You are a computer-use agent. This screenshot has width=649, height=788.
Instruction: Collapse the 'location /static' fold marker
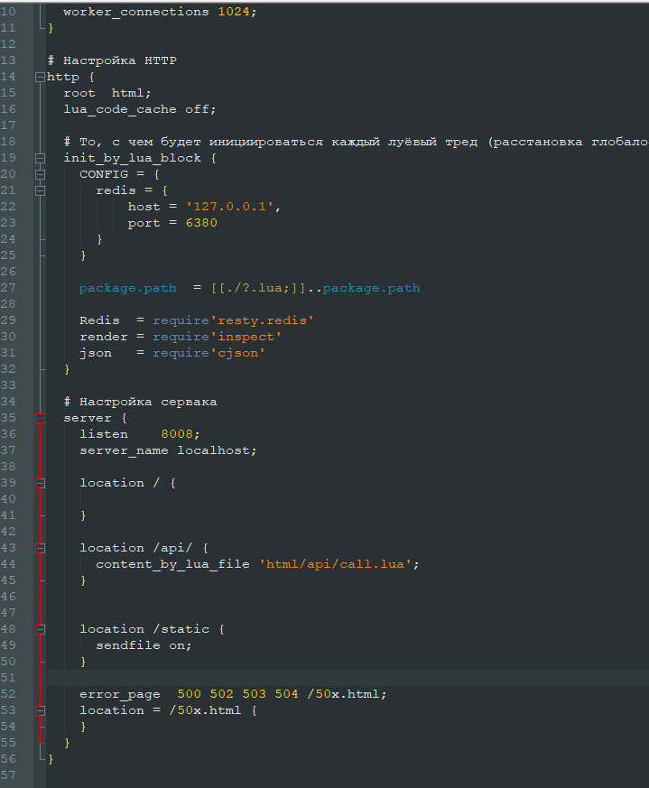click(x=41, y=629)
